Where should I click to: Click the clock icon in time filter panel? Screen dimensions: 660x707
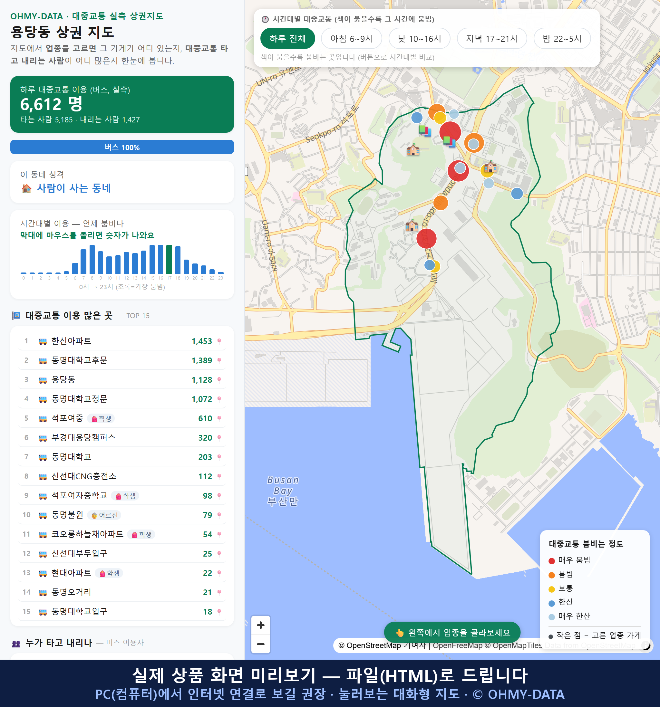(265, 19)
